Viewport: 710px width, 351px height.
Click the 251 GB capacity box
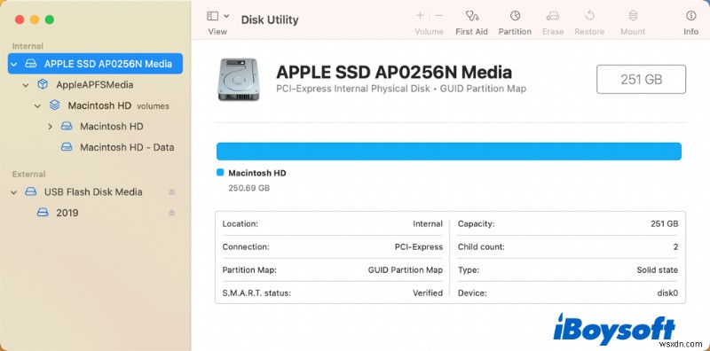click(641, 79)
